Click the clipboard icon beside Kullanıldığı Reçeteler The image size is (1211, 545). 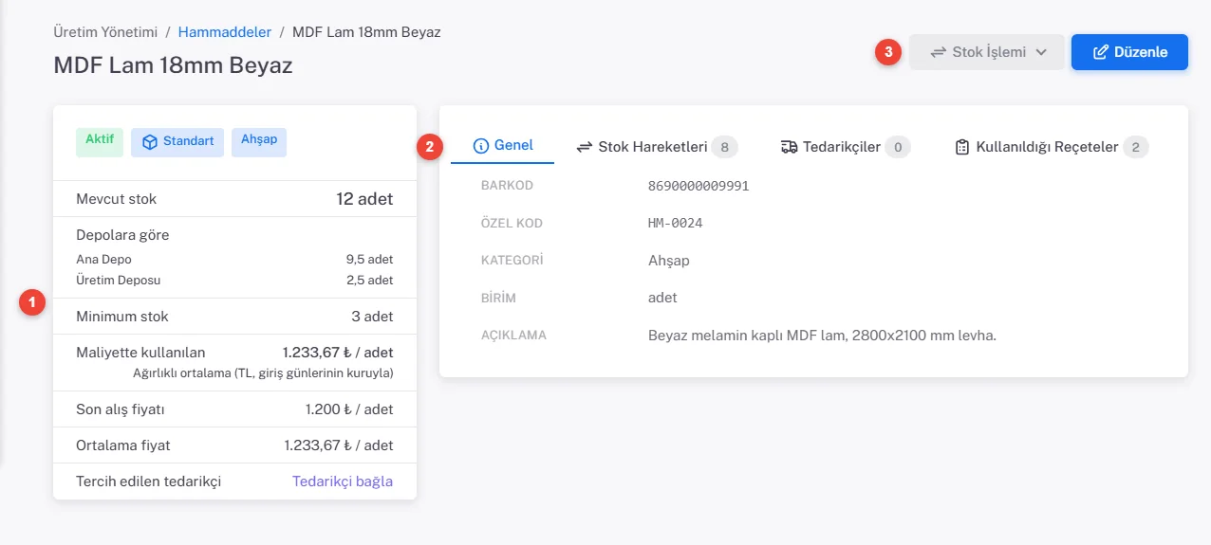point(962,147)
